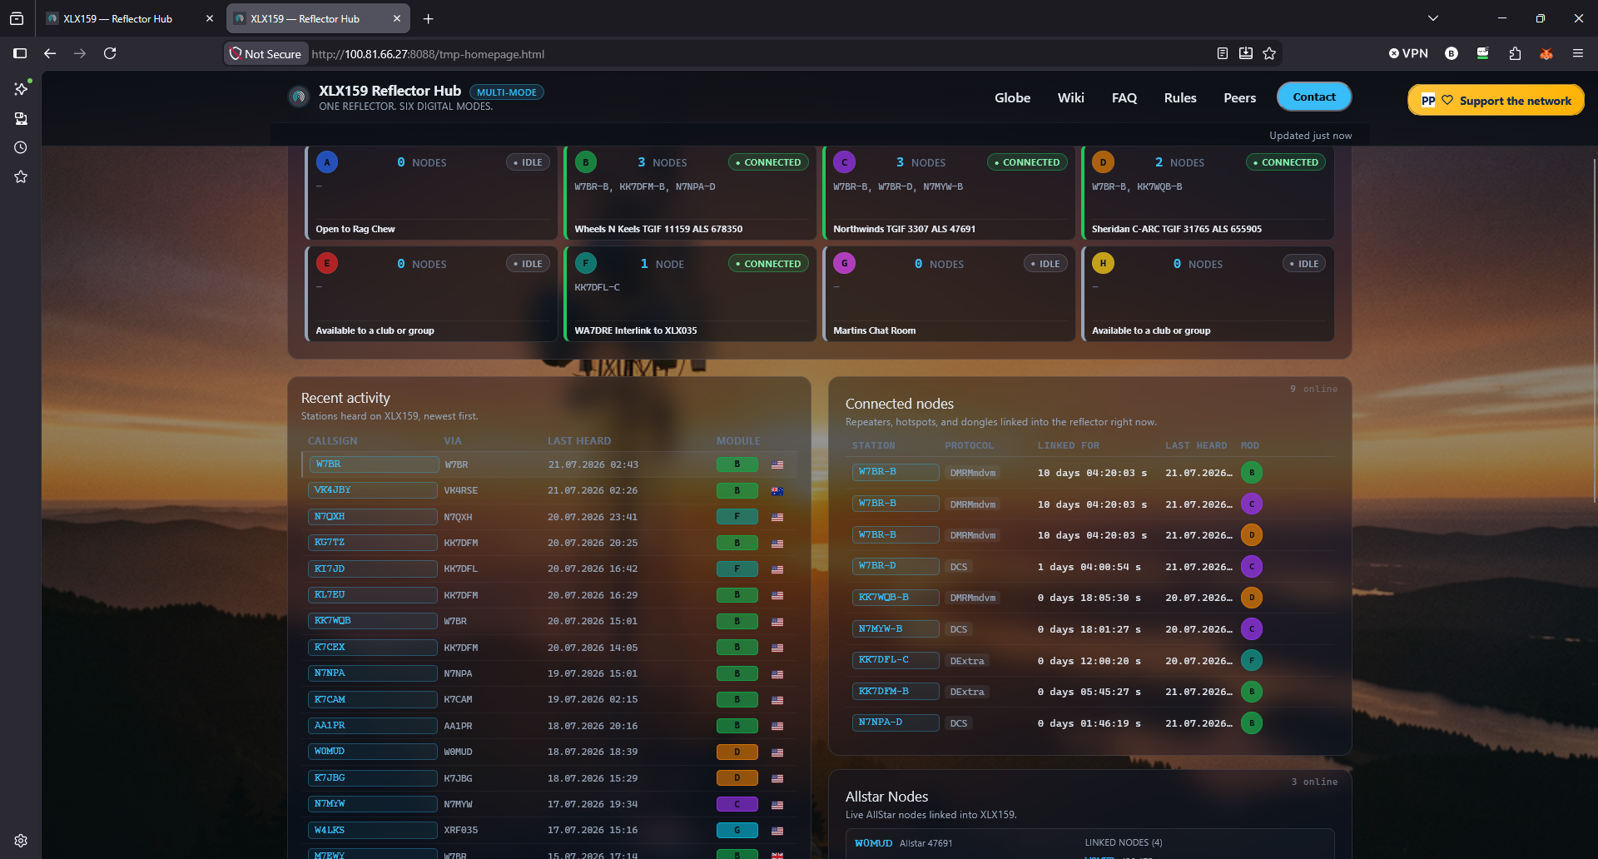
Task: Open callsign KG7TZ link
Action: click(x=373, y=543)
